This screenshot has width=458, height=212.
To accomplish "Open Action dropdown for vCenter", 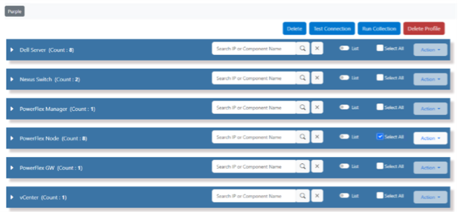I will click(430, 197).
